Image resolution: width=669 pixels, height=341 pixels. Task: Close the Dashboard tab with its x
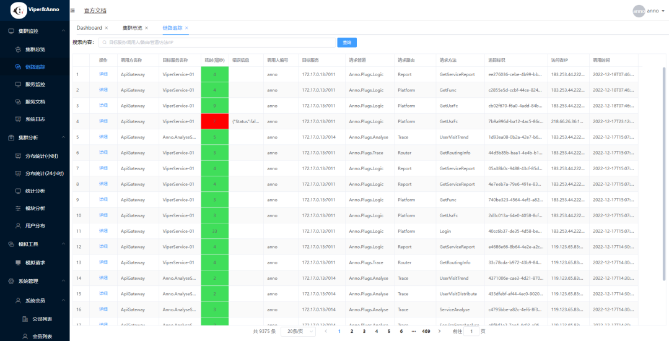(x=107, y=28)
